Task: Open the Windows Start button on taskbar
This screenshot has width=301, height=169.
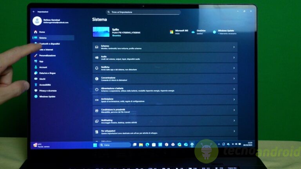Action: coord(94,145)
